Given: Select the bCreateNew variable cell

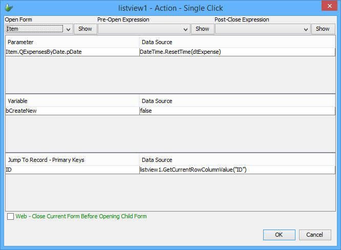Looking at the screenshot, I should point(72,111).
